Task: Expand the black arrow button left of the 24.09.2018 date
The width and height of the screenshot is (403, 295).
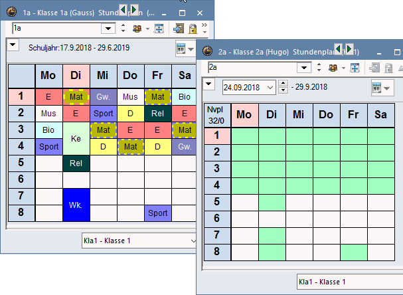Action: [x=208, y=84]
